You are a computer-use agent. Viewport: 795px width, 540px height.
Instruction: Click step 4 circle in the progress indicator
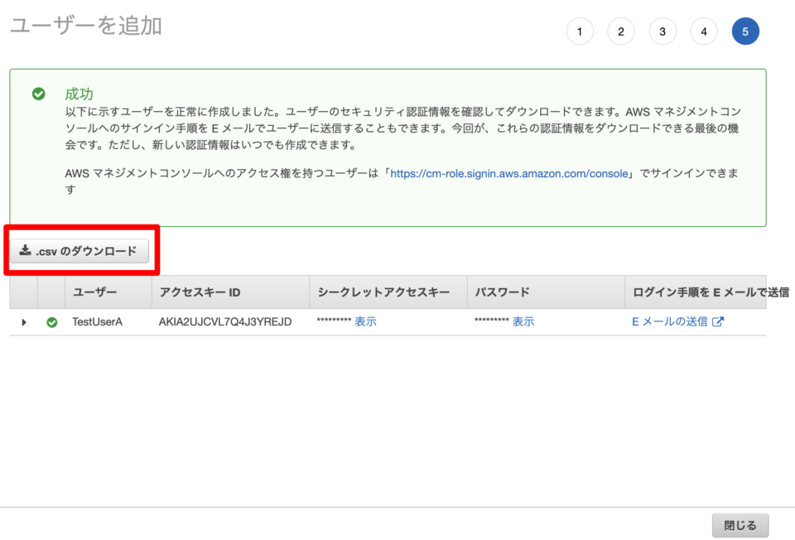[x=704, y=31]
